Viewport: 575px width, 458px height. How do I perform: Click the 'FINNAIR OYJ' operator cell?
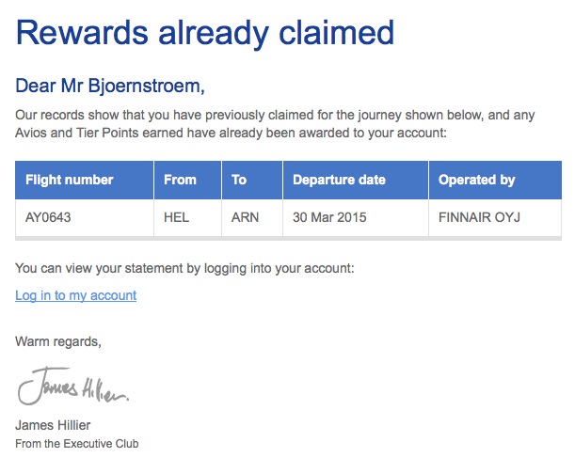pyautogui.click(x=480, y=217)
